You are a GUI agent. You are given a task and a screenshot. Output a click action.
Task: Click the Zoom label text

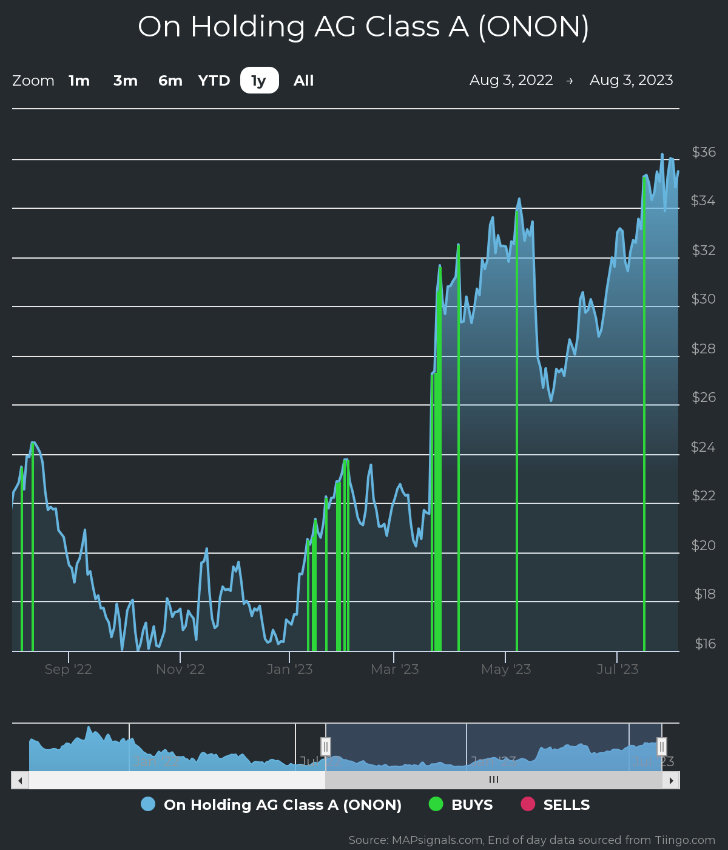coord(33,81)
